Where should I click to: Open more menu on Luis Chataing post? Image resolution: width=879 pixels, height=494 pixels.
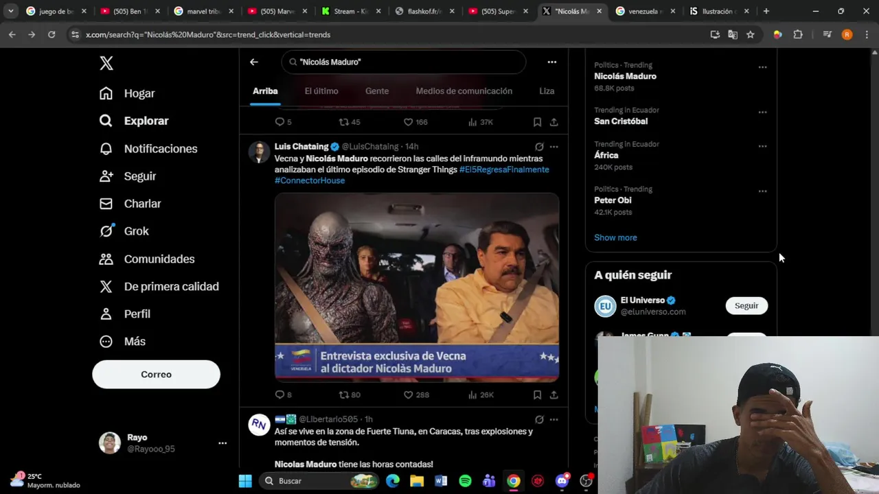(x=553, y=147)
